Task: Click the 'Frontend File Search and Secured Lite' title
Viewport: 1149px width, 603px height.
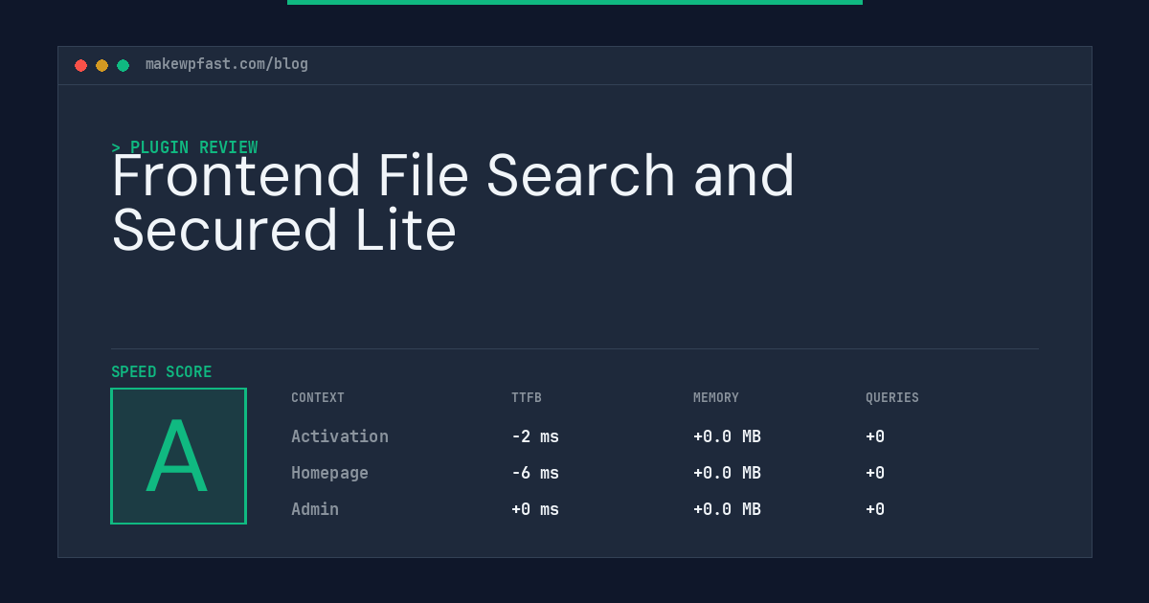Action: (453, 203)
